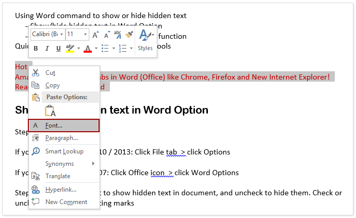356x218 pixels.
Task: Click the Shrink Font size icon
Action: tap(107, 35)
